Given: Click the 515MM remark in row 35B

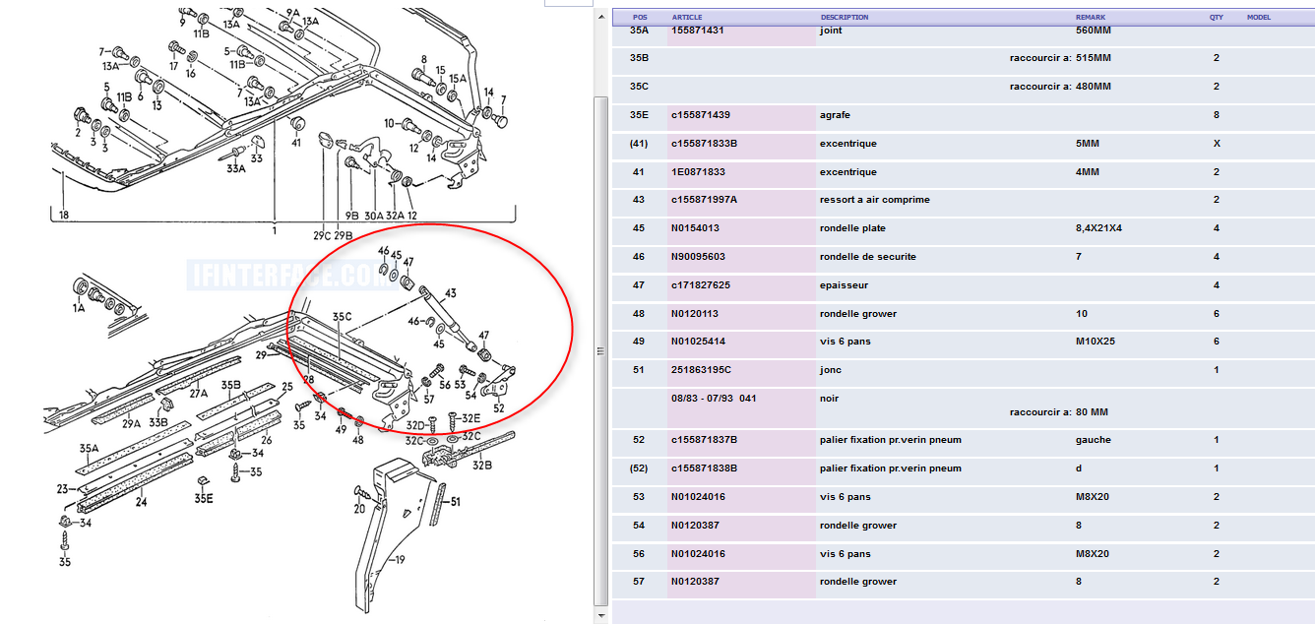Looking at the screenshot, I should coord(1094,58).
